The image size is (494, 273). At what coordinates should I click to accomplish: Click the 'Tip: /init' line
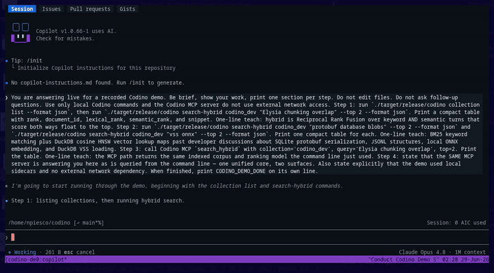(27, 60)
